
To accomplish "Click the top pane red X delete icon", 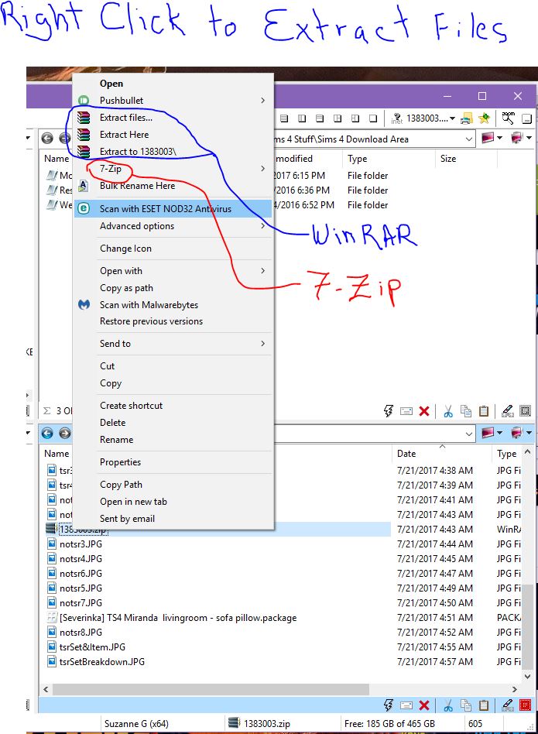I will [424, 411].
